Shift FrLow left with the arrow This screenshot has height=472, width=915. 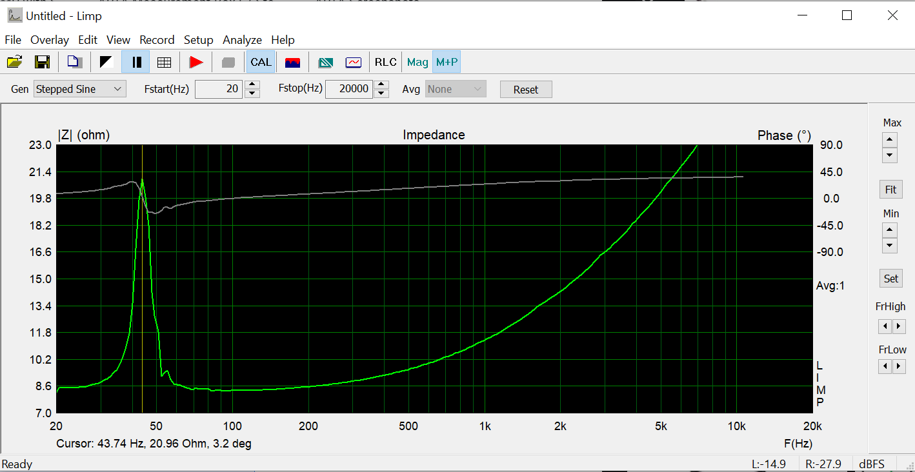[884, 366]
